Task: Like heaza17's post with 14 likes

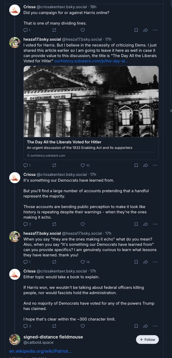Action: tap(83, 262)
